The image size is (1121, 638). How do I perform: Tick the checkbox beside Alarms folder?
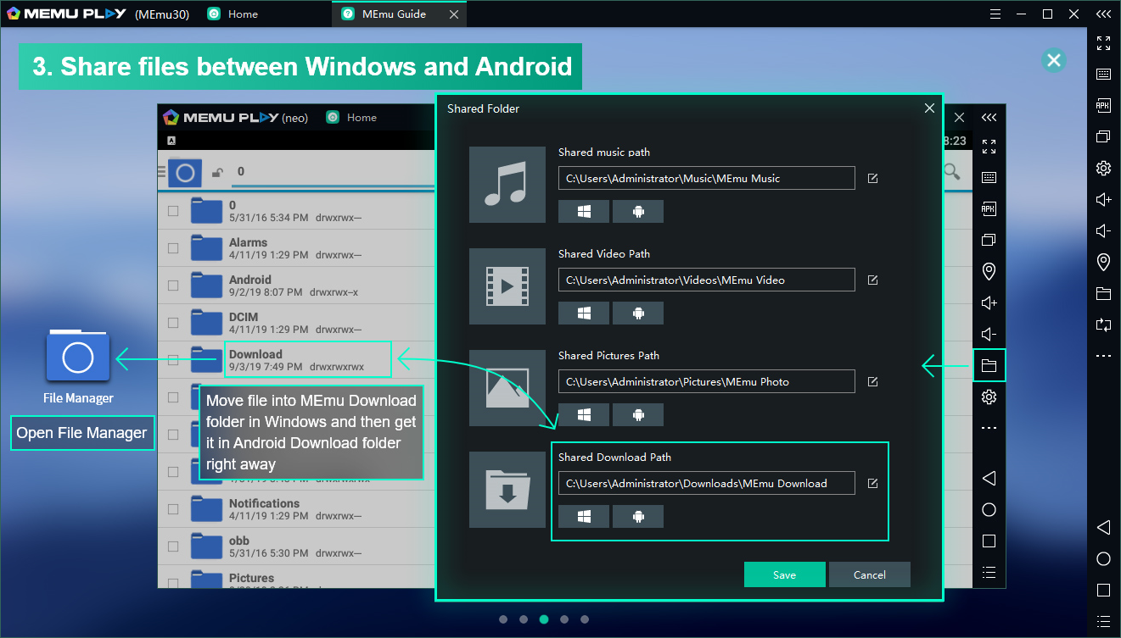tap(173, 248)
